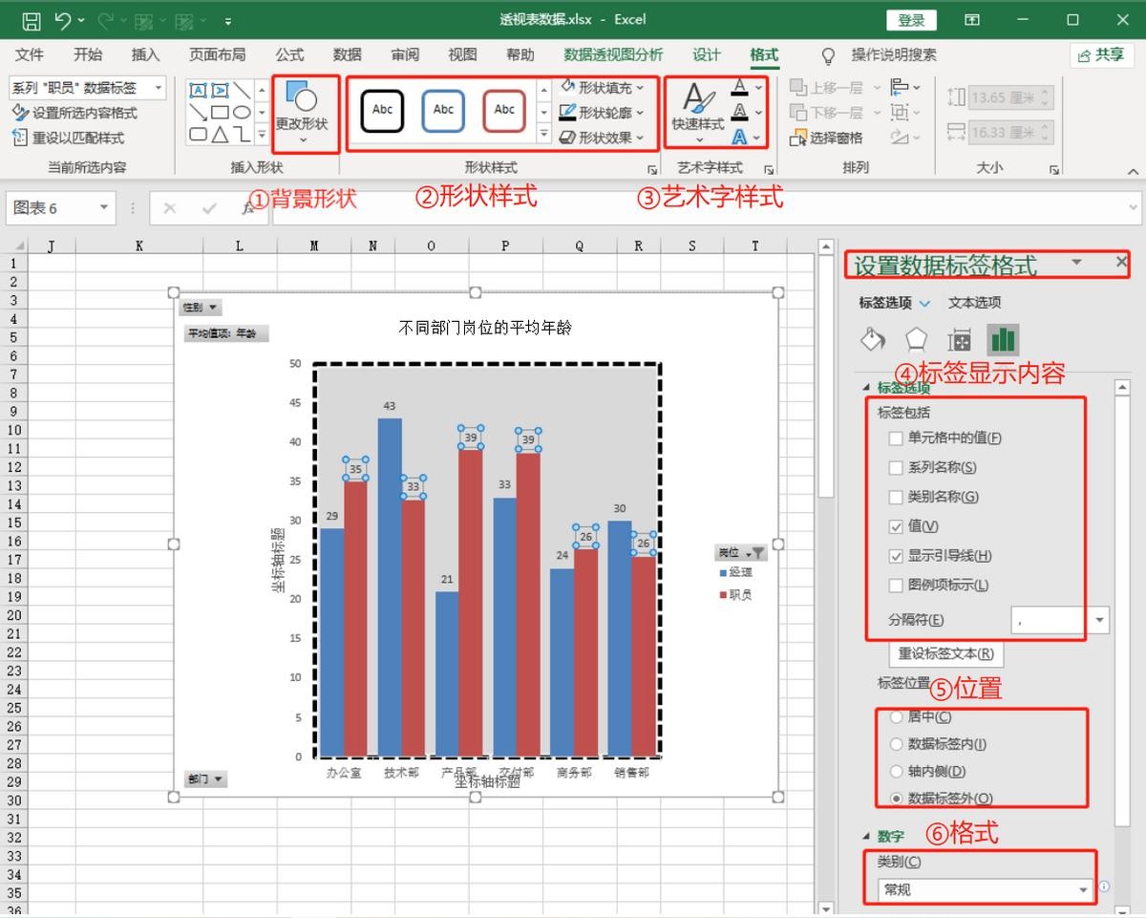Open the Insert (插入) ribbon tab
Screen dimensions: 1146x918
(x=145, y=54)
